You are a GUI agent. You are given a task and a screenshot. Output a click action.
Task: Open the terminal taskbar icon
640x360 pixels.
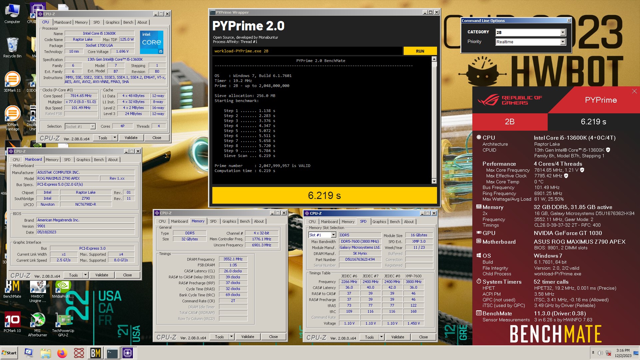click(112, 353)
